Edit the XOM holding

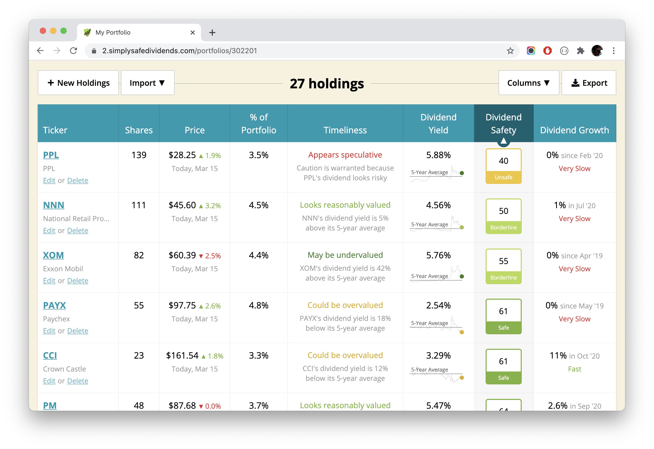pos(49,281)
